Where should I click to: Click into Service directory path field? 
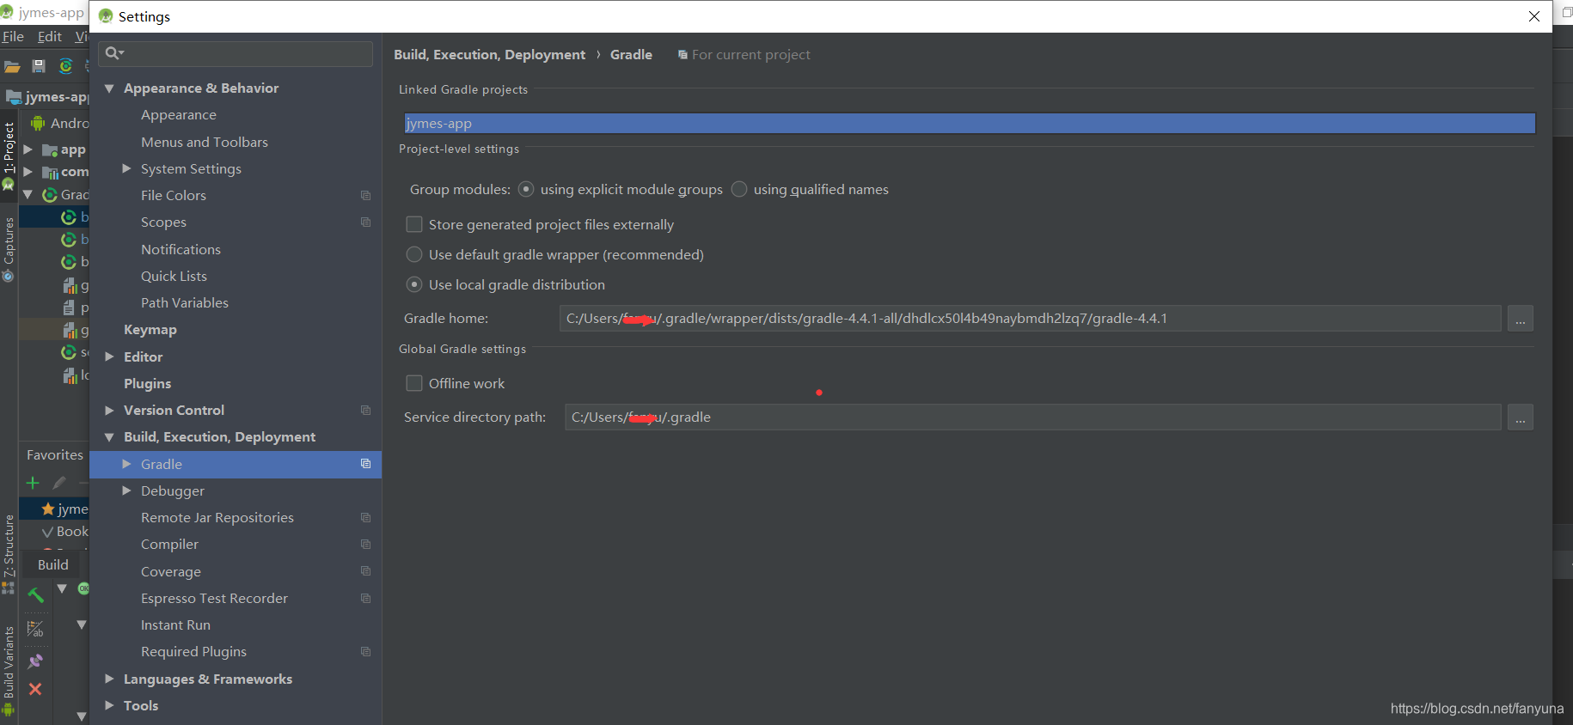[1032, 417]
